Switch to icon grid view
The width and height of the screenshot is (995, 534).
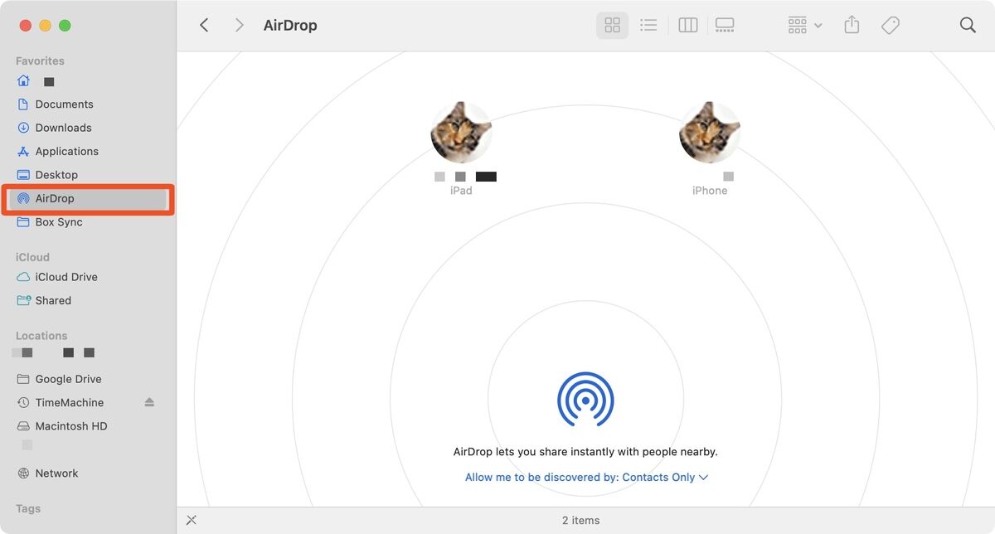coord(613,25)
